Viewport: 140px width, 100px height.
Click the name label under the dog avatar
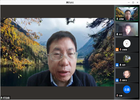pos(125,50)
